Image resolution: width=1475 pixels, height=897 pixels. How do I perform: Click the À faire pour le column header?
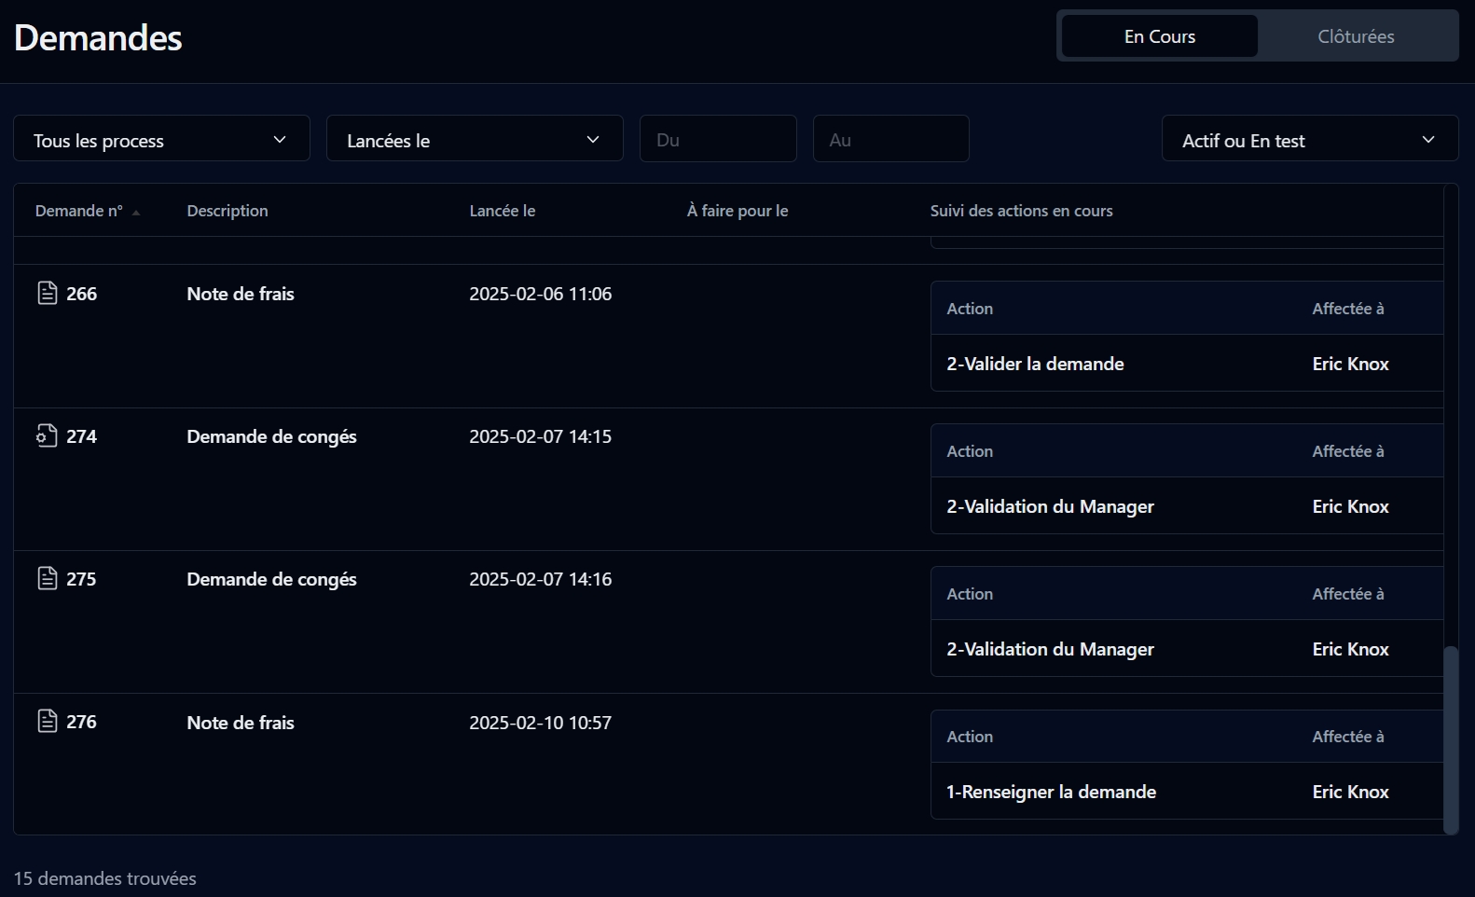[x=737, y=211]
